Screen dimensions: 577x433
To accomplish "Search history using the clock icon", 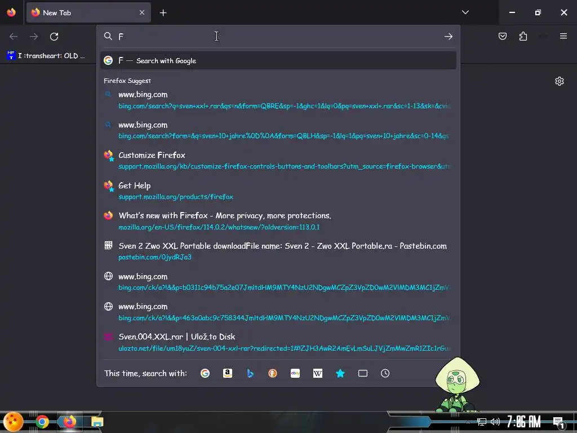I will pyautogui.click(x=385, y=373).
